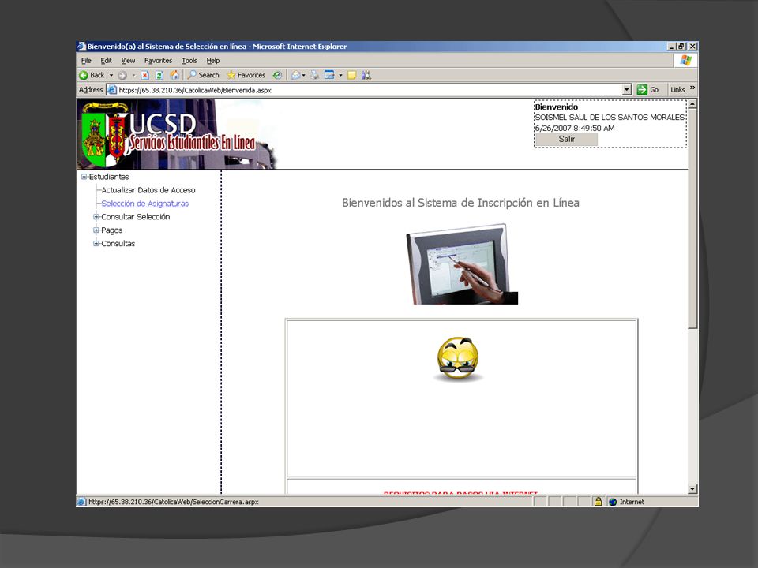Open the History icon in toolbar
Image resolution: width=758 pixels, height=568 pixels.
pos(277,75)
